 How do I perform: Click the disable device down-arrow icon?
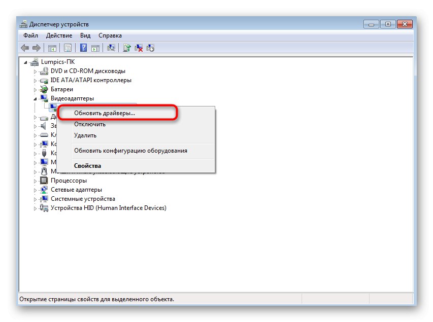pyautogui.click(x=150, y=48)
